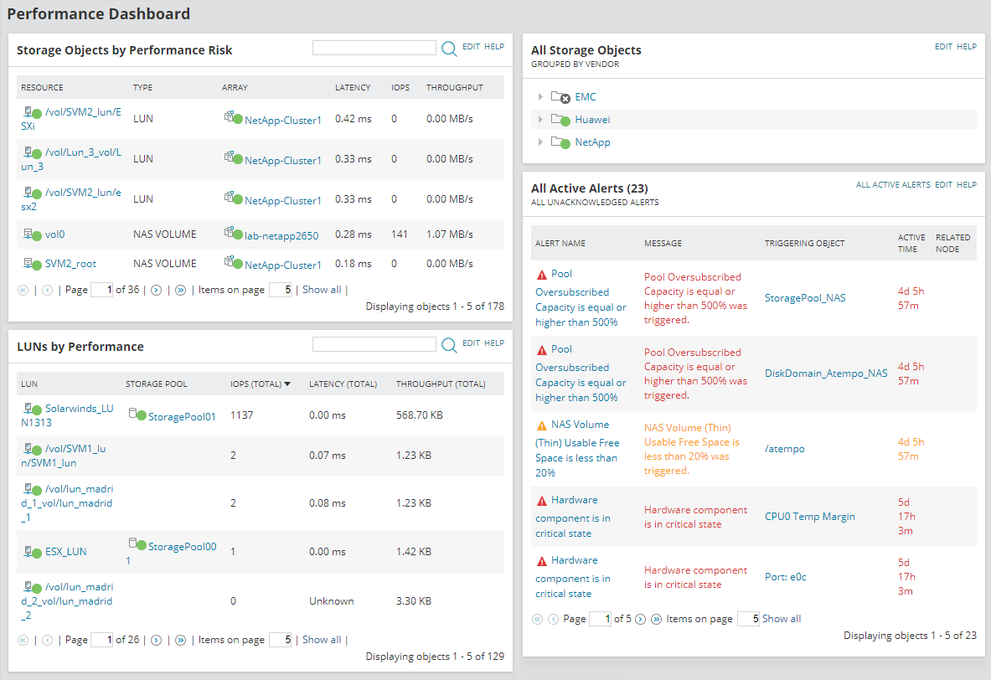The height and width of the screenshot is (680, 991).
Task: Click the last page arrow in LUNs by Performance
Action: [180, 639]
